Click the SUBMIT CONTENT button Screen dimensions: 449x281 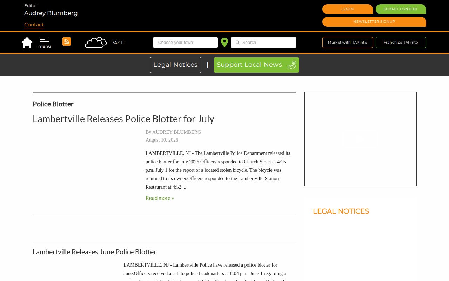tap(401, 9)
